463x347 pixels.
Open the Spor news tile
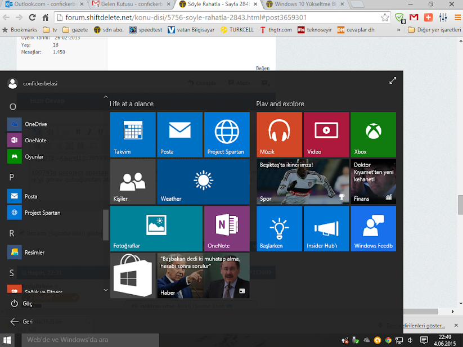[303, 182]
